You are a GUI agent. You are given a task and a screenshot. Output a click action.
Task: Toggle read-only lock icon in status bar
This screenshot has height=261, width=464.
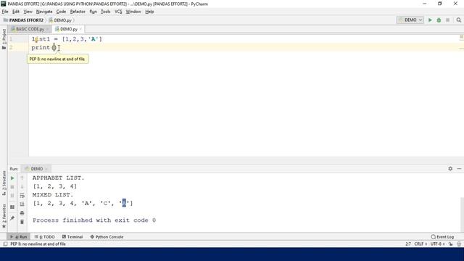pyautogui.click(x=450, y=244)
